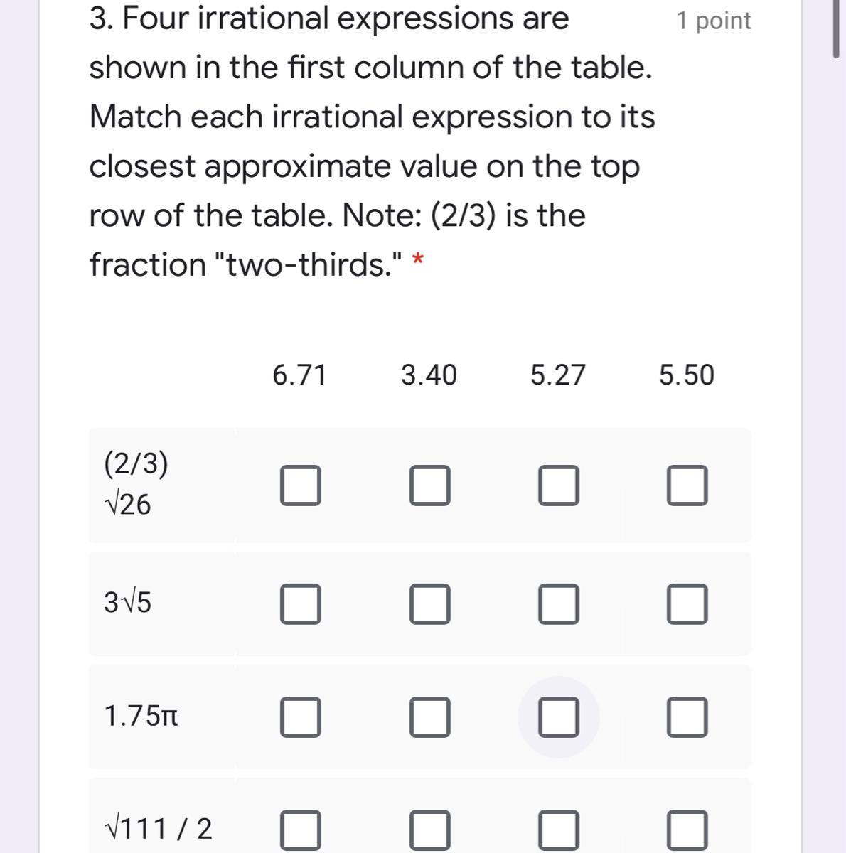
Task: Check 5.50 for √111 / 2 row
Action: [x=687, y=830]
